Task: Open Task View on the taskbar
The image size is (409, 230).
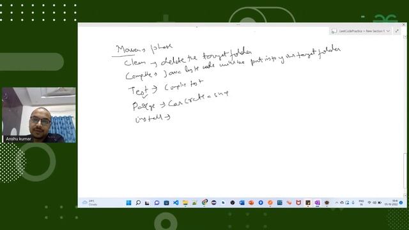Action: pos(147,203)
